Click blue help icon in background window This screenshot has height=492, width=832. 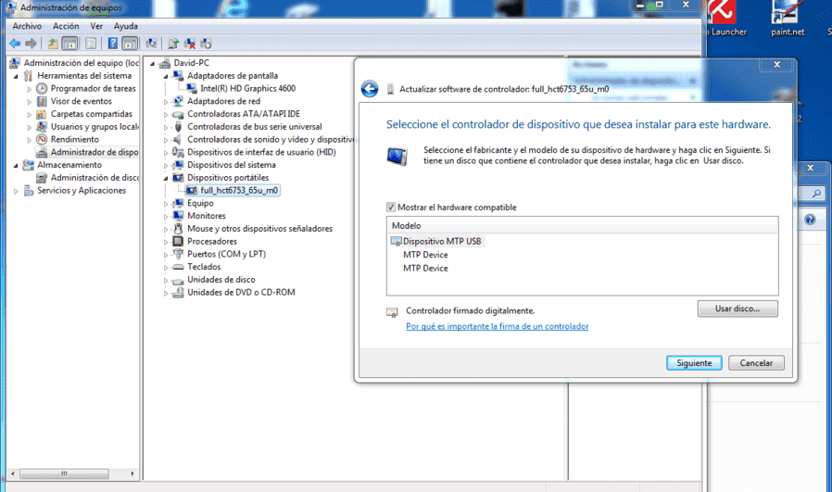810,220
